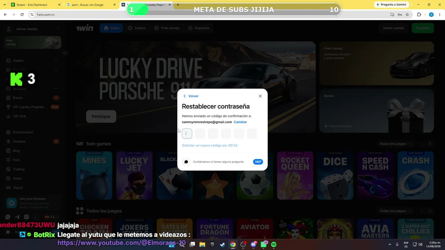Open VIP Loyalty Program in the sidebar

32,107
